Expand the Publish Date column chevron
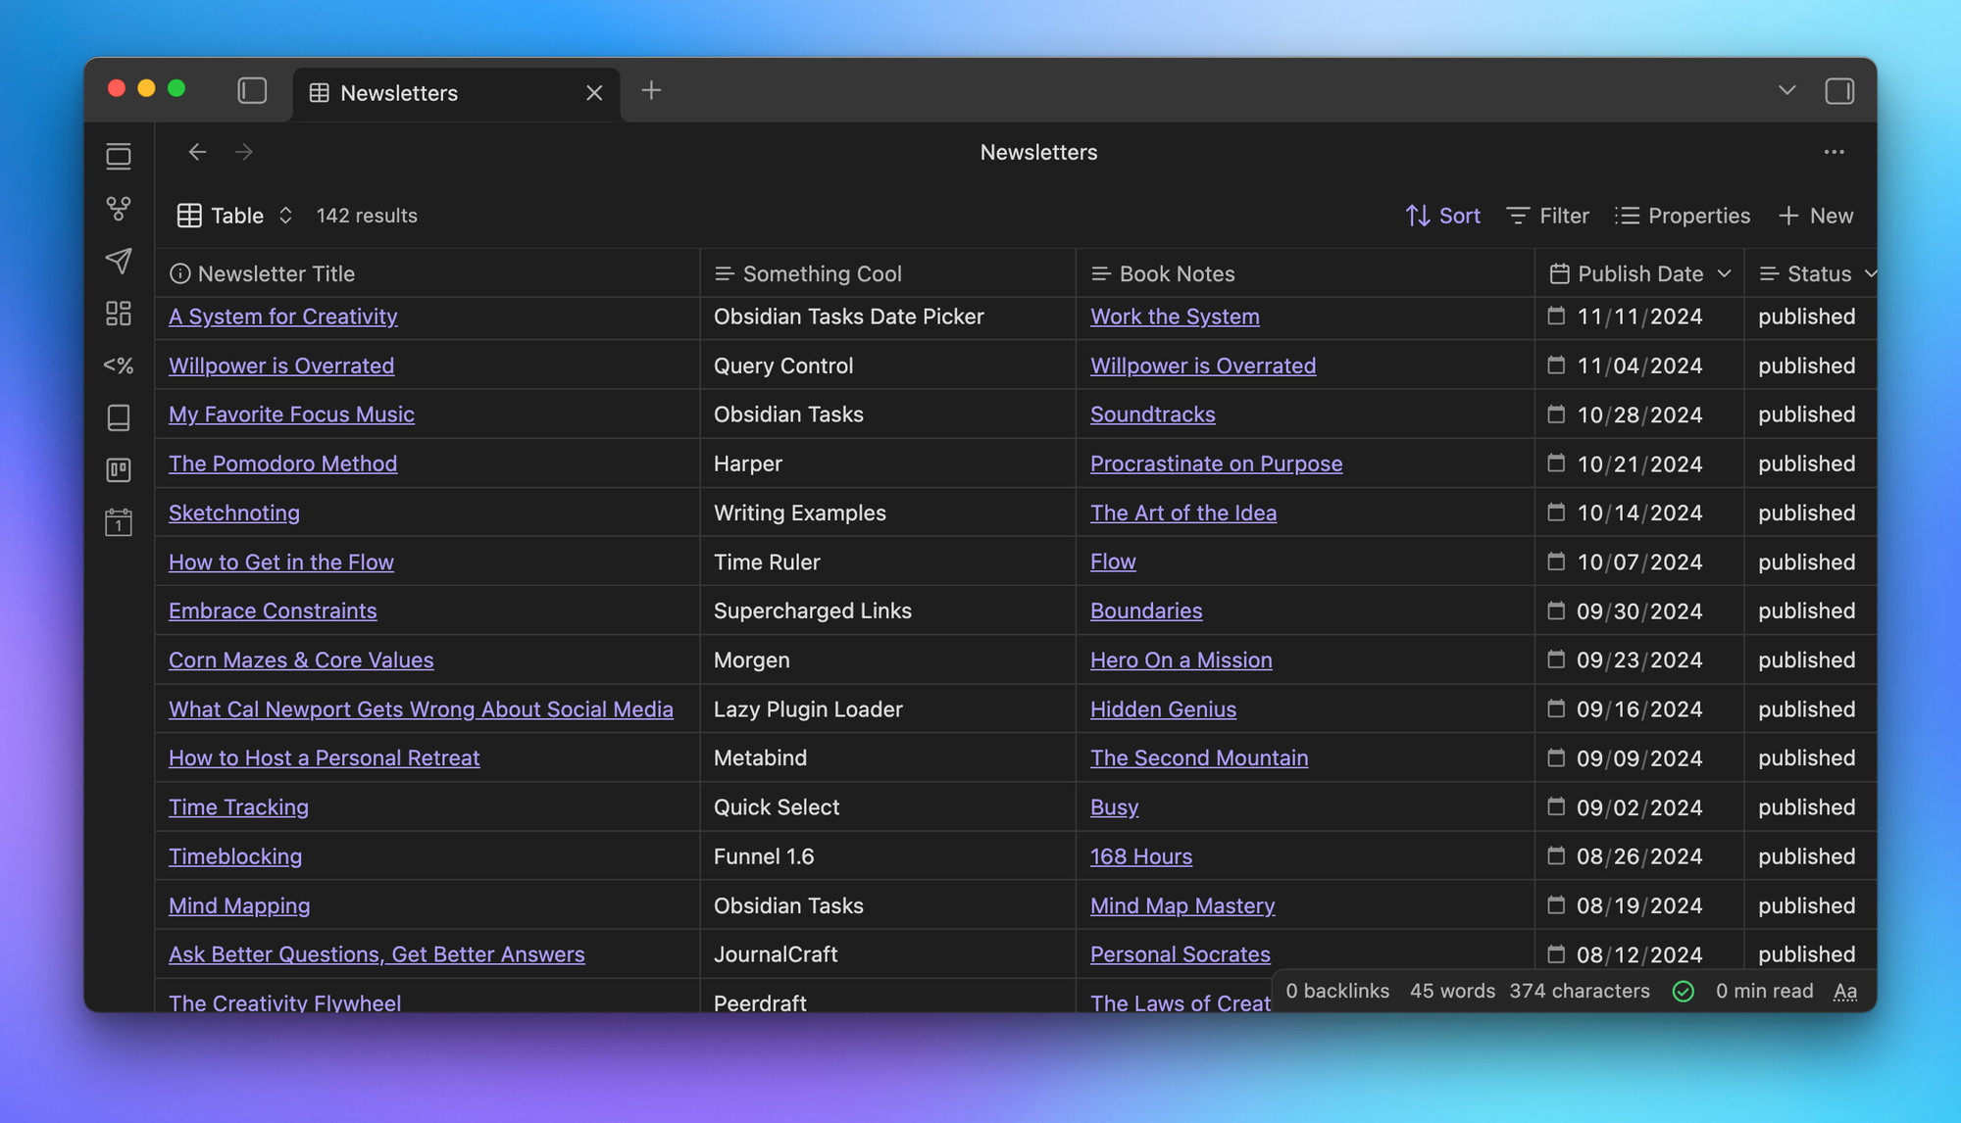 coord(1725,273)
